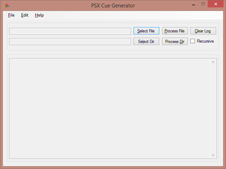Close the PSX Cue Generator window

[216, 4]
